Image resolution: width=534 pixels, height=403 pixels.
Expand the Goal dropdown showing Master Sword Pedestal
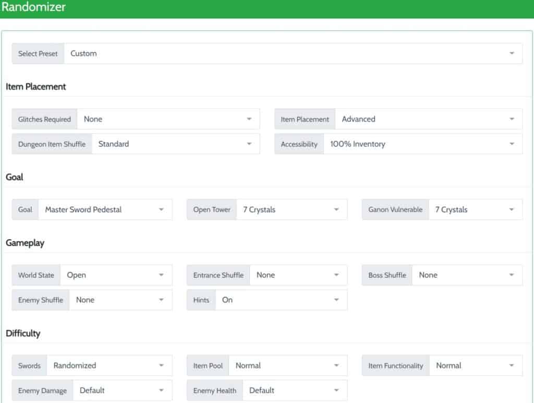[105, 210]
